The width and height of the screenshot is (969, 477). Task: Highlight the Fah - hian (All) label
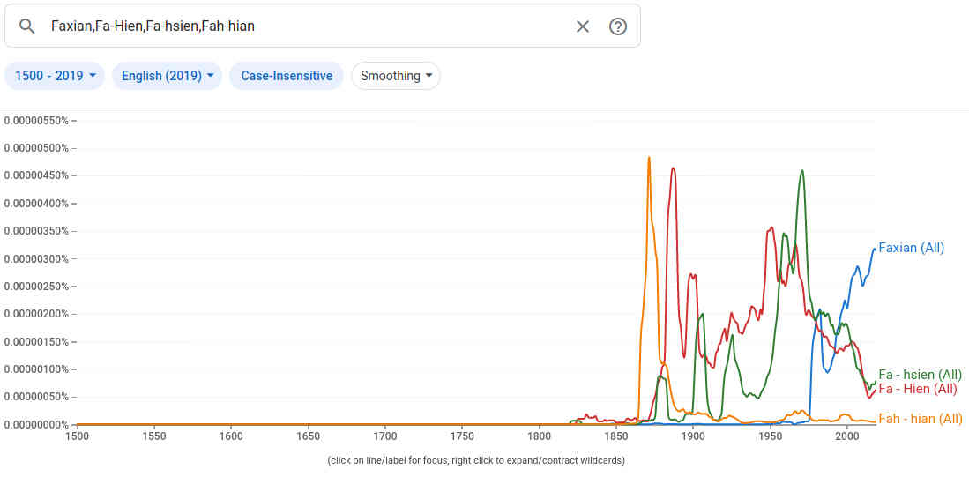920,419
